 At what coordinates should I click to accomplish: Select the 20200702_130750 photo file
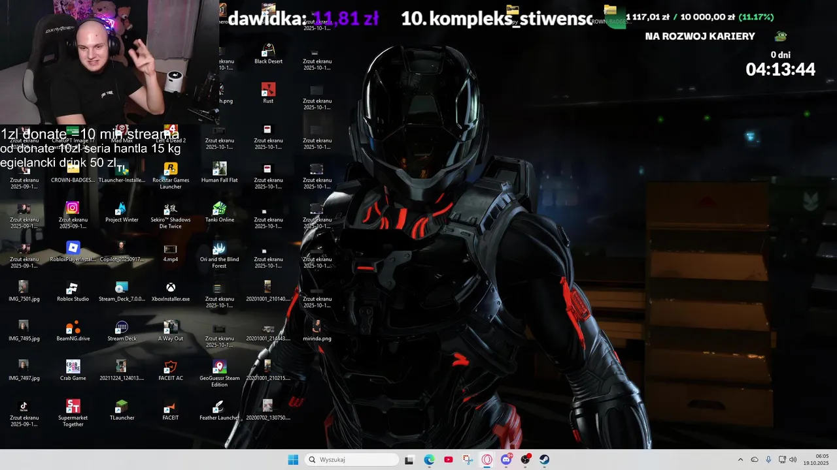(268, 411)
